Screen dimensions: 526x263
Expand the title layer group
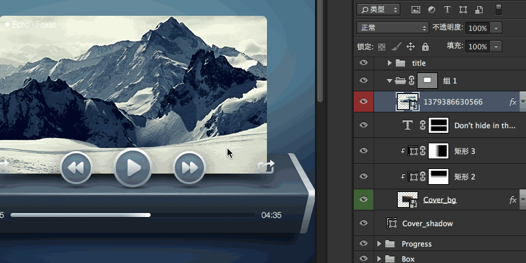click(x=389, y=63)
